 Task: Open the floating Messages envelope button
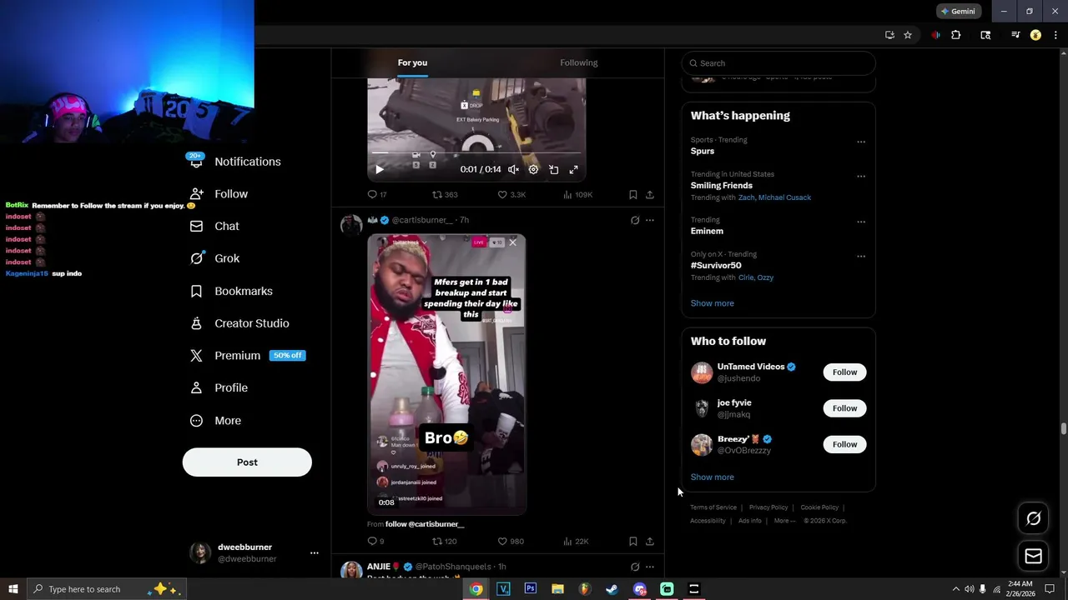pyautogui.click(x=1033, y=556)
